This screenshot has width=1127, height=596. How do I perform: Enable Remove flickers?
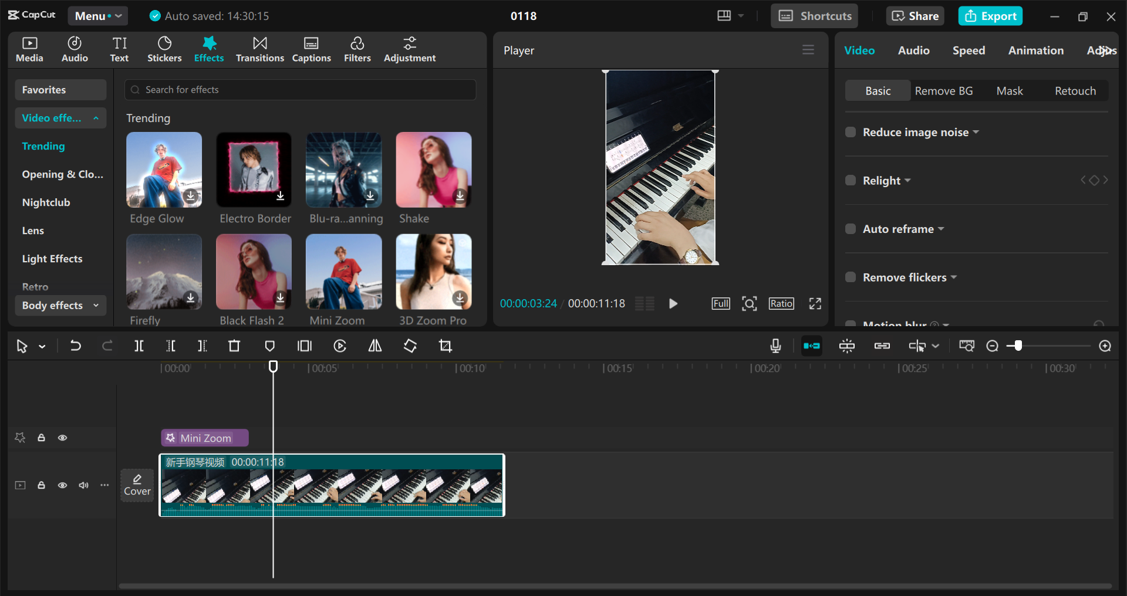[x=851, y=277]
